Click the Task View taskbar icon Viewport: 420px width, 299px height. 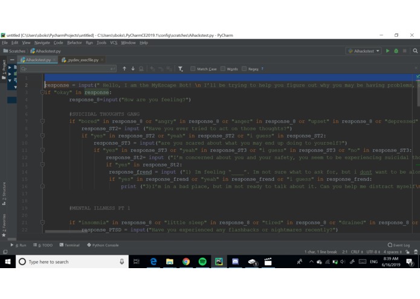137,261
